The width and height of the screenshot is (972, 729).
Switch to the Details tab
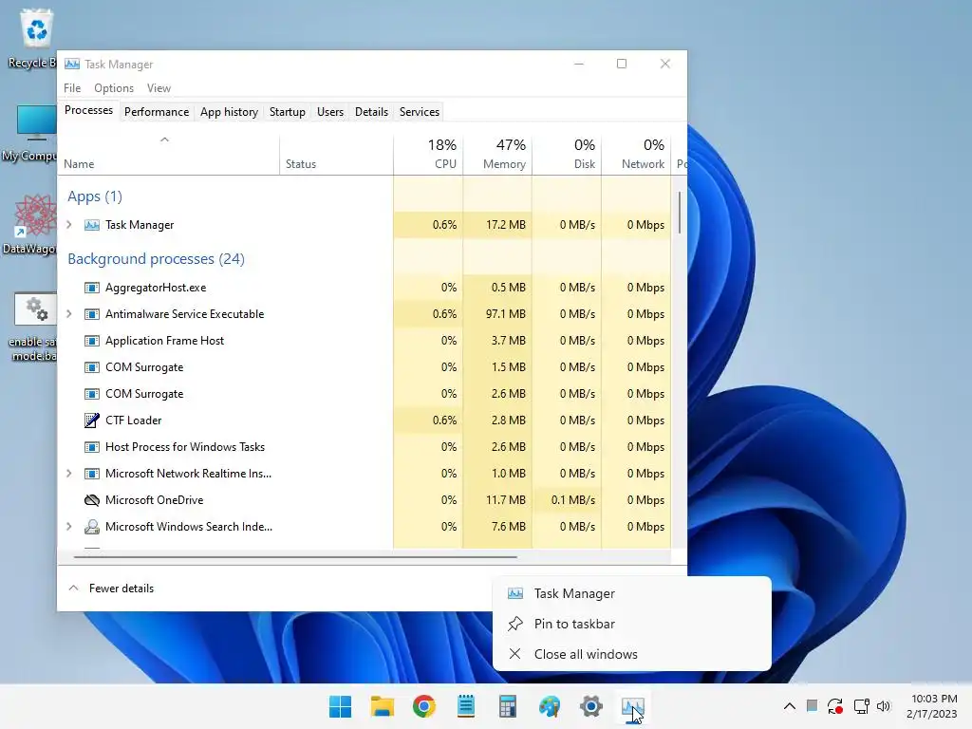[371, 112]
